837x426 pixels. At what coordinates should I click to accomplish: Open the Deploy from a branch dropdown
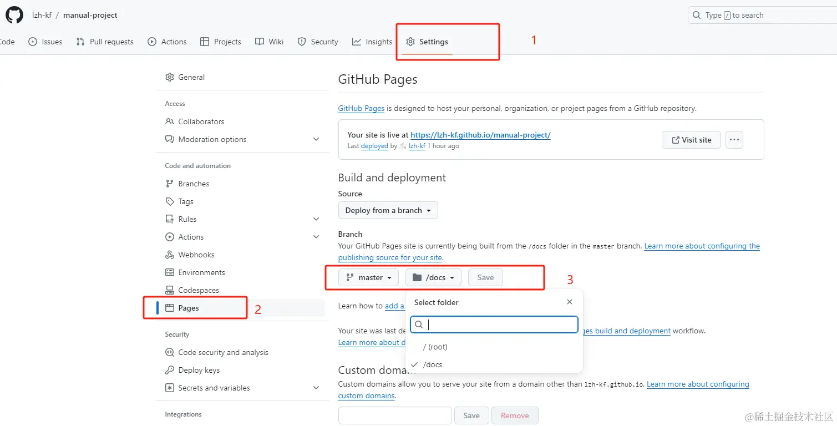click(388, 210)
